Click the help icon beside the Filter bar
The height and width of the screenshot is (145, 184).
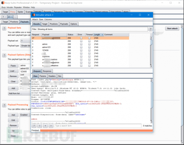pyautogui.click(x=150, y=29)
